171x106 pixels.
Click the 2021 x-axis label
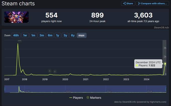85,79
